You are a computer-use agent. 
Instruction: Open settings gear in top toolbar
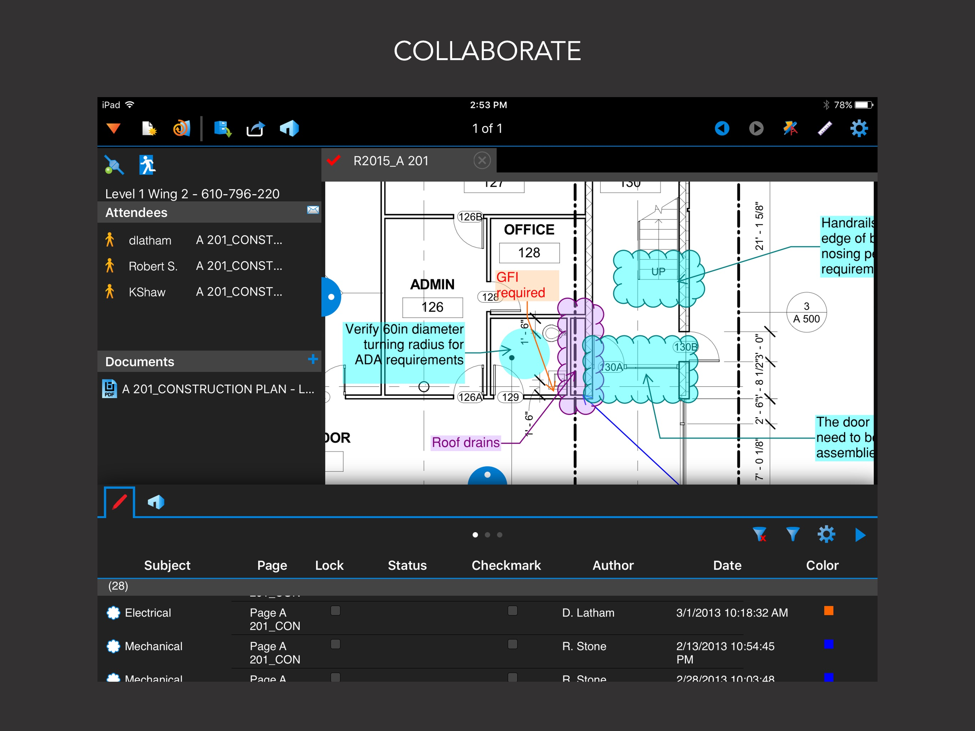pos(859,128)
